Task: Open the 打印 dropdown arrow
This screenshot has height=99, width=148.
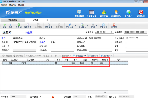Action: click(x=96, y=26)
